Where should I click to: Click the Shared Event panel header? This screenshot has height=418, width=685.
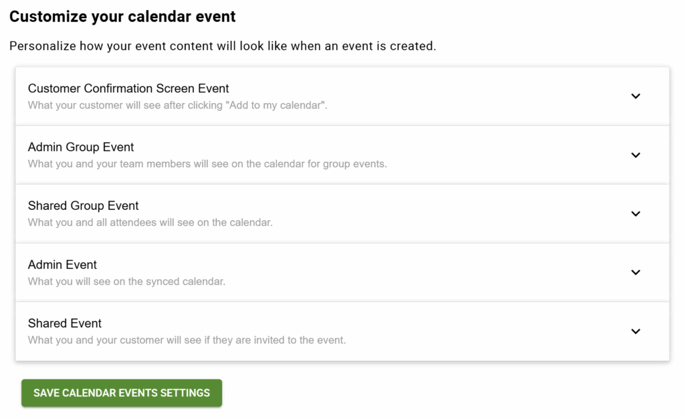point(64,323)
